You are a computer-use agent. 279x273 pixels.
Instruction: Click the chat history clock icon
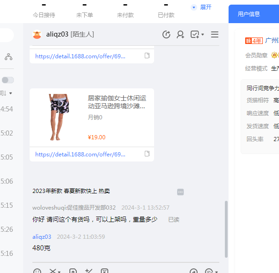point(167,35)
